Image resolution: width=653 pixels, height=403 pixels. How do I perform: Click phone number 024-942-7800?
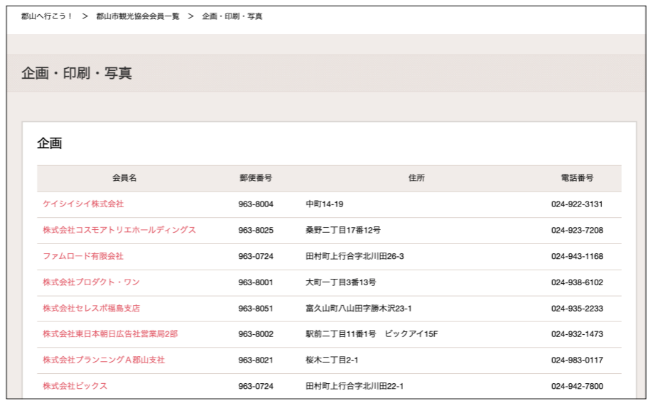tap(577, 387)
